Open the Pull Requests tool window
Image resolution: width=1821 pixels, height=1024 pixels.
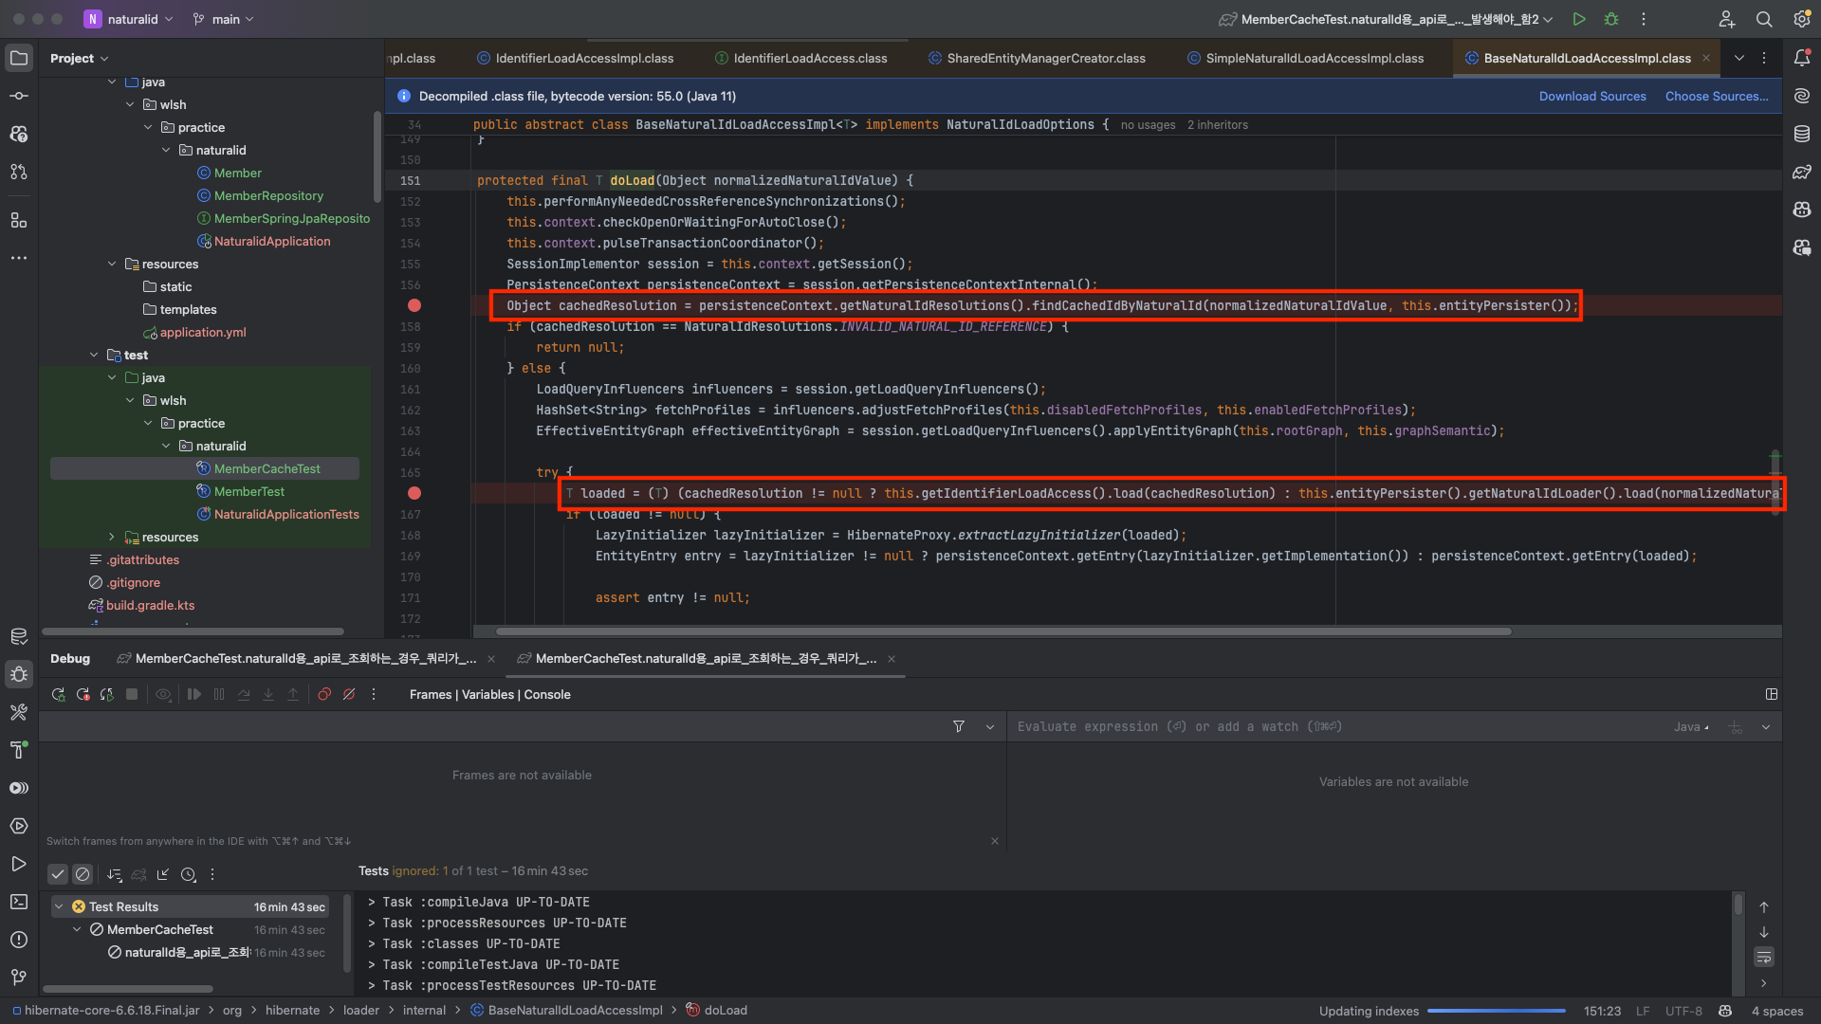[x=19, y=172]
